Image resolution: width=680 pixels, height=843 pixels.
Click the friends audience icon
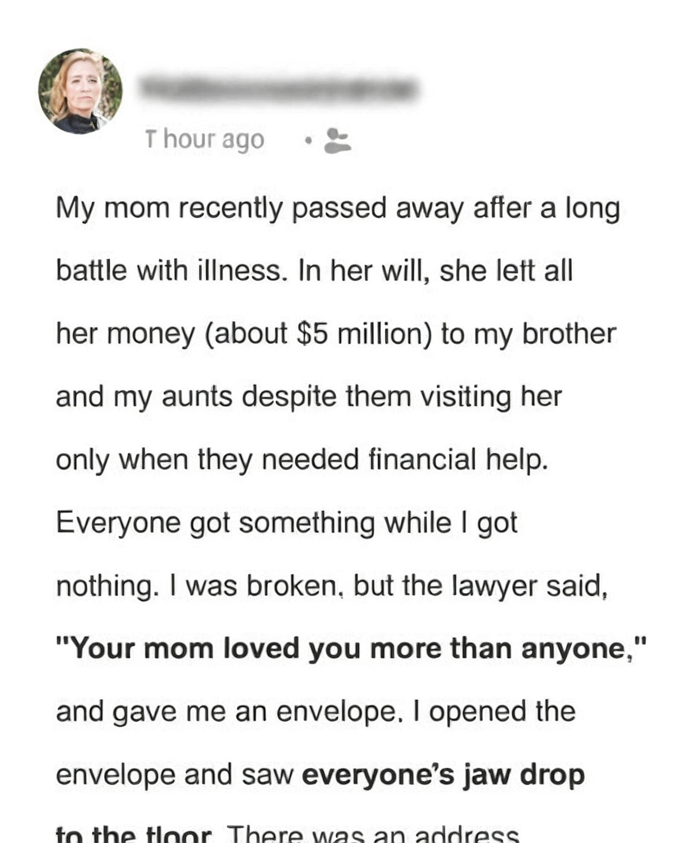point(337,140)
